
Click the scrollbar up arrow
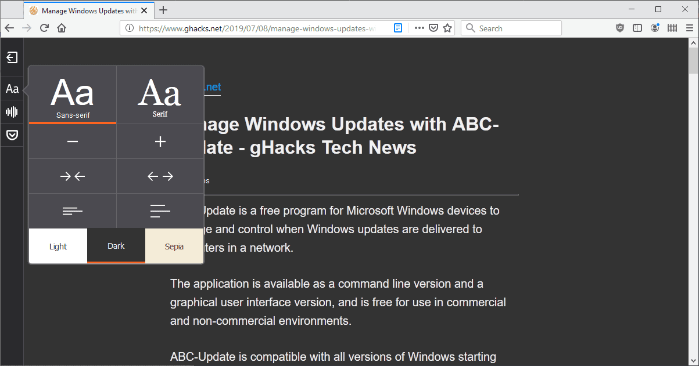pyautogui.click(x=693, y=43)
